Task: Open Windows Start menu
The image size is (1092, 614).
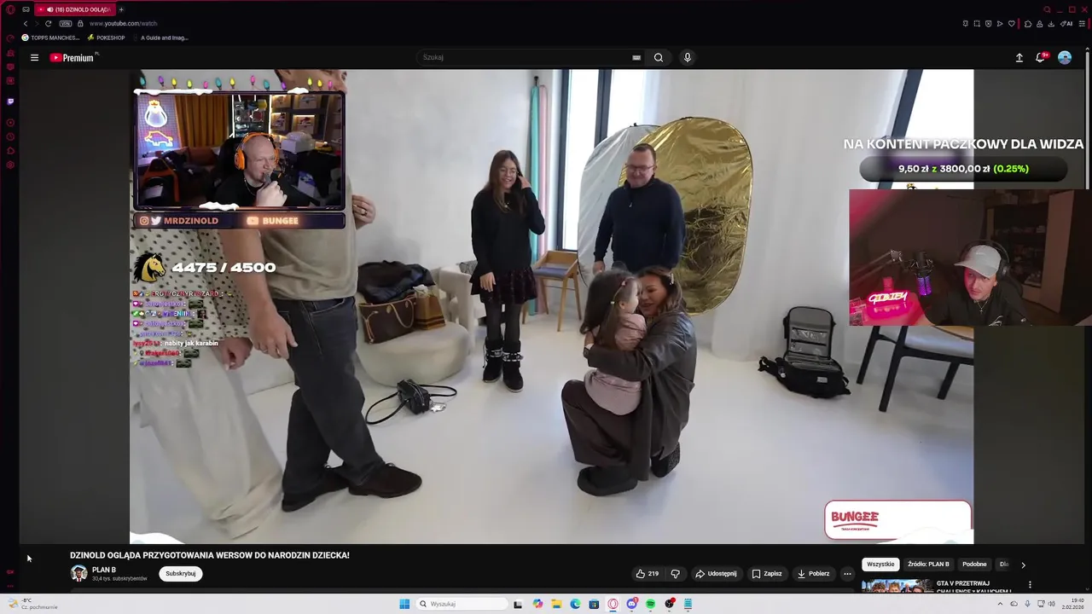Action: point(404,604)
